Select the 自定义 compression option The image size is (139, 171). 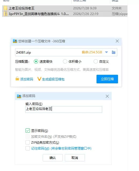click(96, 61)
